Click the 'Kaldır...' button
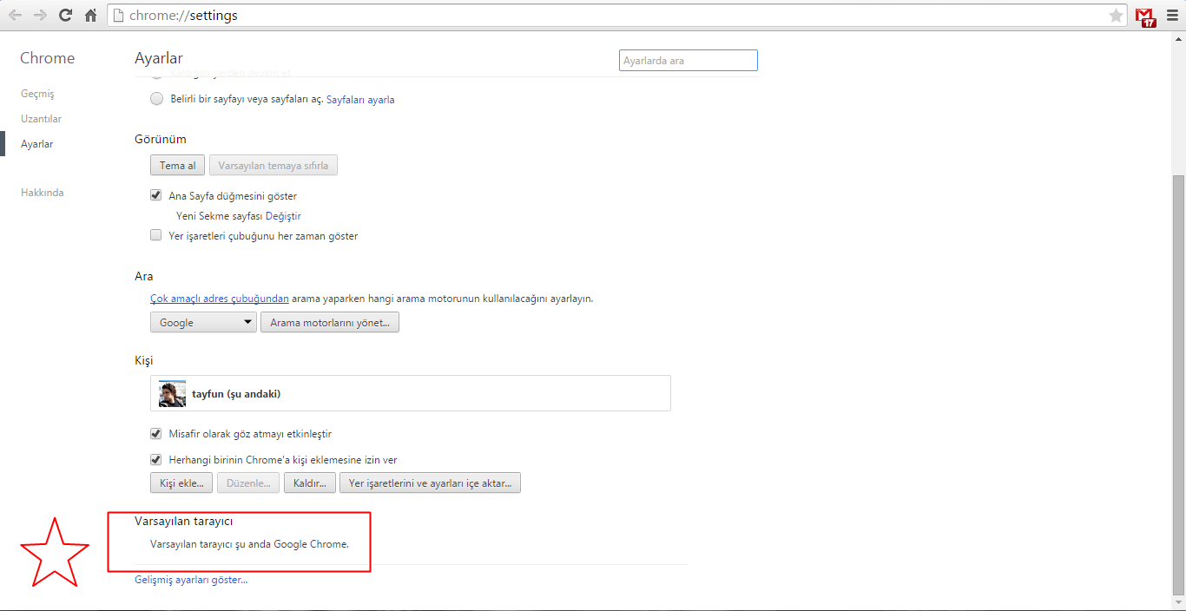 coord(310,483)
